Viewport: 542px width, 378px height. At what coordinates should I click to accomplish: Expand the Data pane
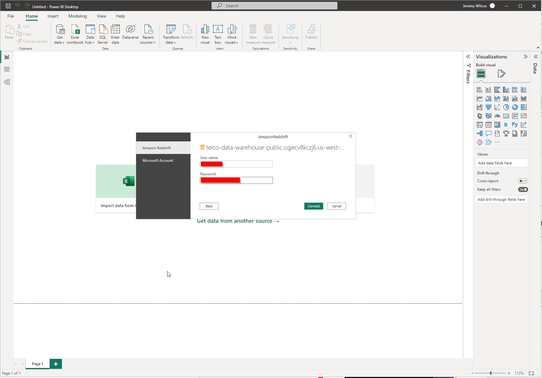pos(536,57)
